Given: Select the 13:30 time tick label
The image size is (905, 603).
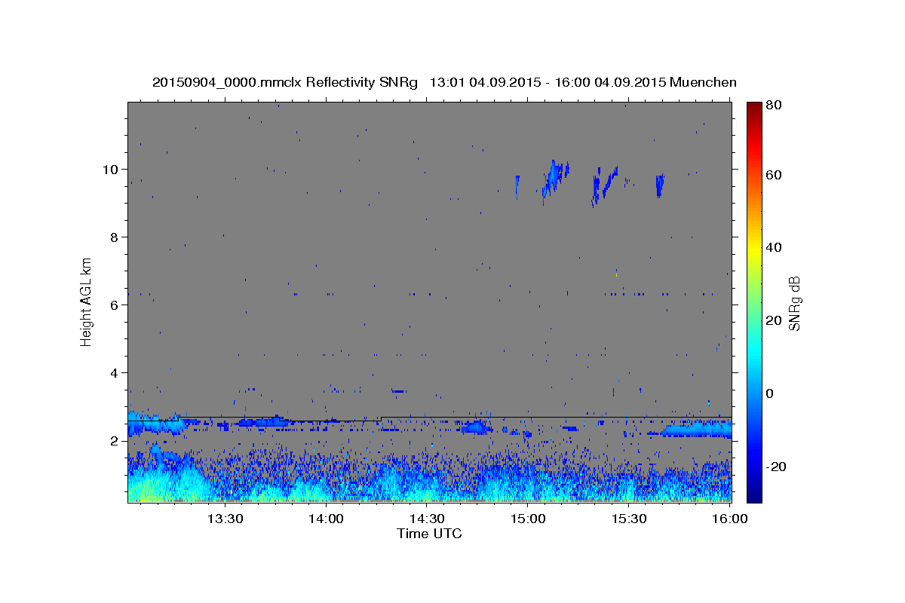Looking at the screenshot, I should click(225, 519).
